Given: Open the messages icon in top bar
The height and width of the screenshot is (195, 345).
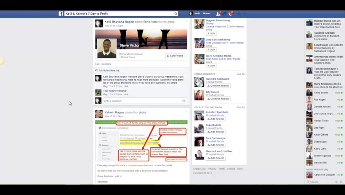Looking at the screenshot, I should 224,14.
